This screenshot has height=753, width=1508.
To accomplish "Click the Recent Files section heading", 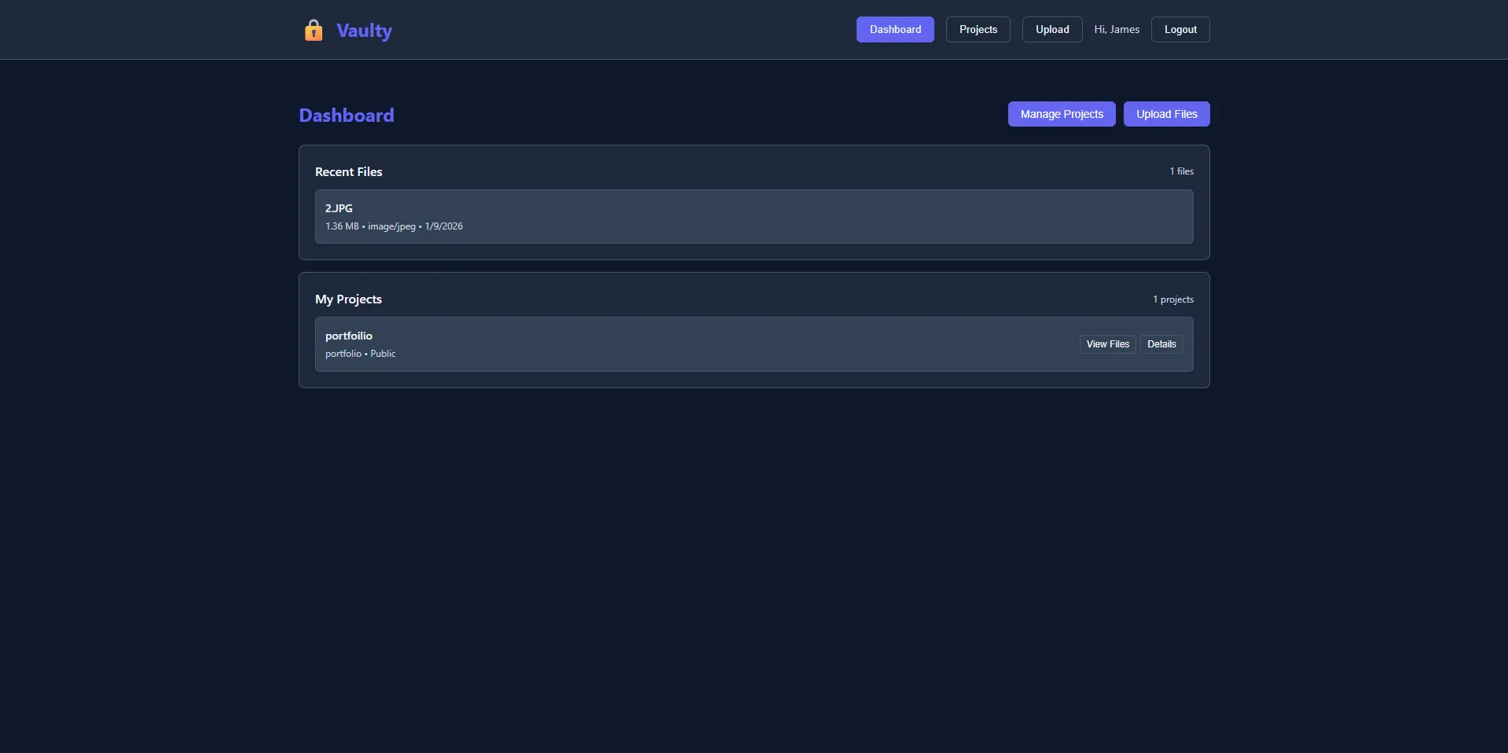I will point(349,172).
